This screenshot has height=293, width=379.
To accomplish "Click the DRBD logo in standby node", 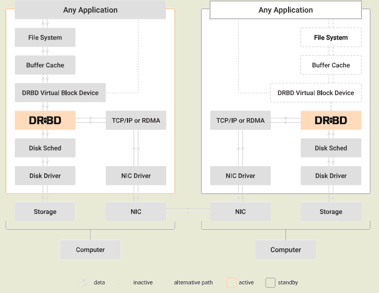I will [x=331, y=120].
